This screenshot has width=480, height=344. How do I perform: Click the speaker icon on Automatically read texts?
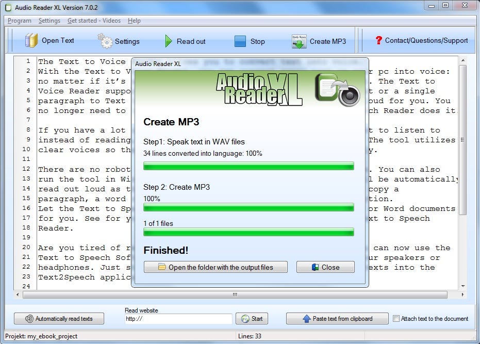coord(29,319)
